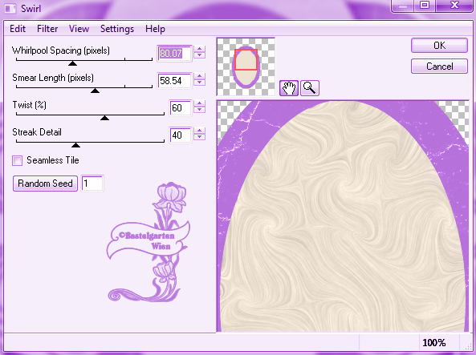Open the Edit menu
The image size is (476, 355).
click(x=18, y=29)
